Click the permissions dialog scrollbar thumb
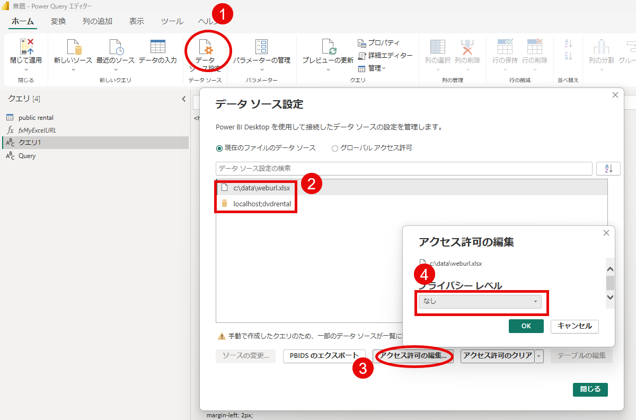The image size is (636, 420). (610, 282)
